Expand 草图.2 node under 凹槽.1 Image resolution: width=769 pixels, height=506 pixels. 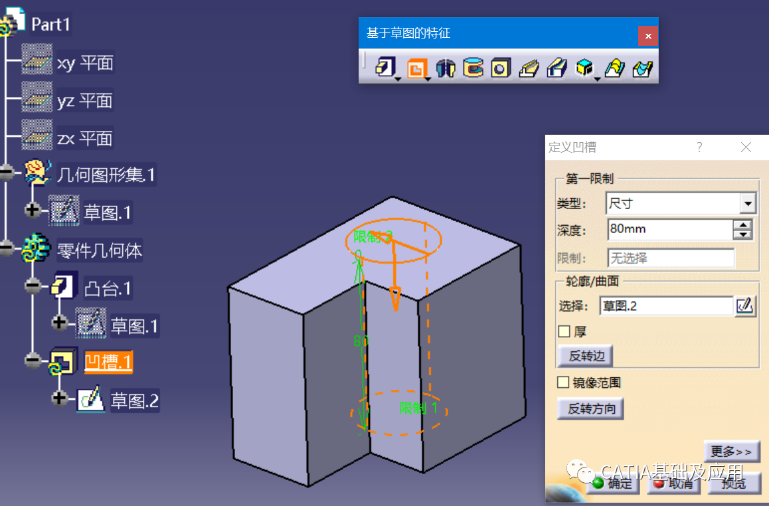coord(59,398)
